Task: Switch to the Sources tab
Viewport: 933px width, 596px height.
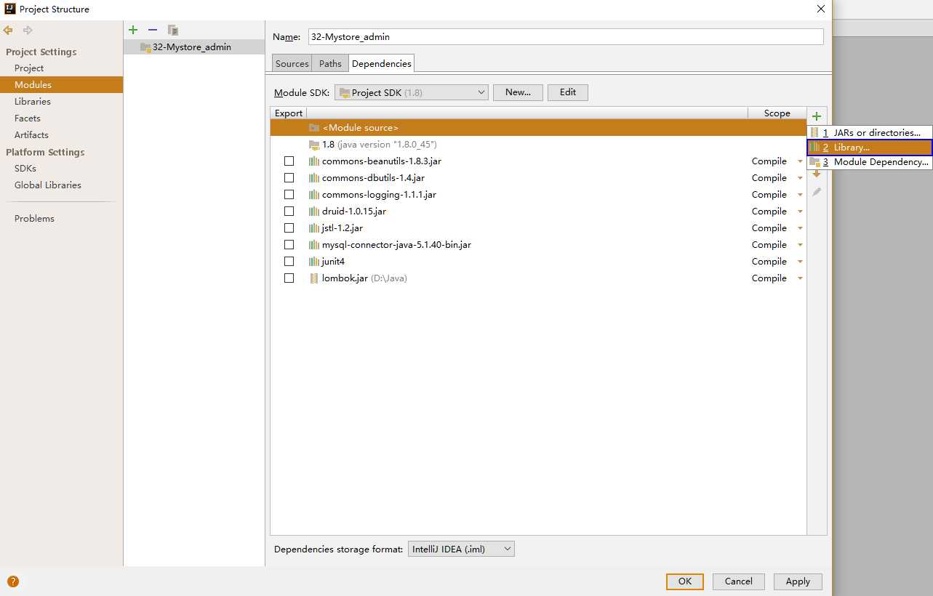Action: [x=292, y=64]
